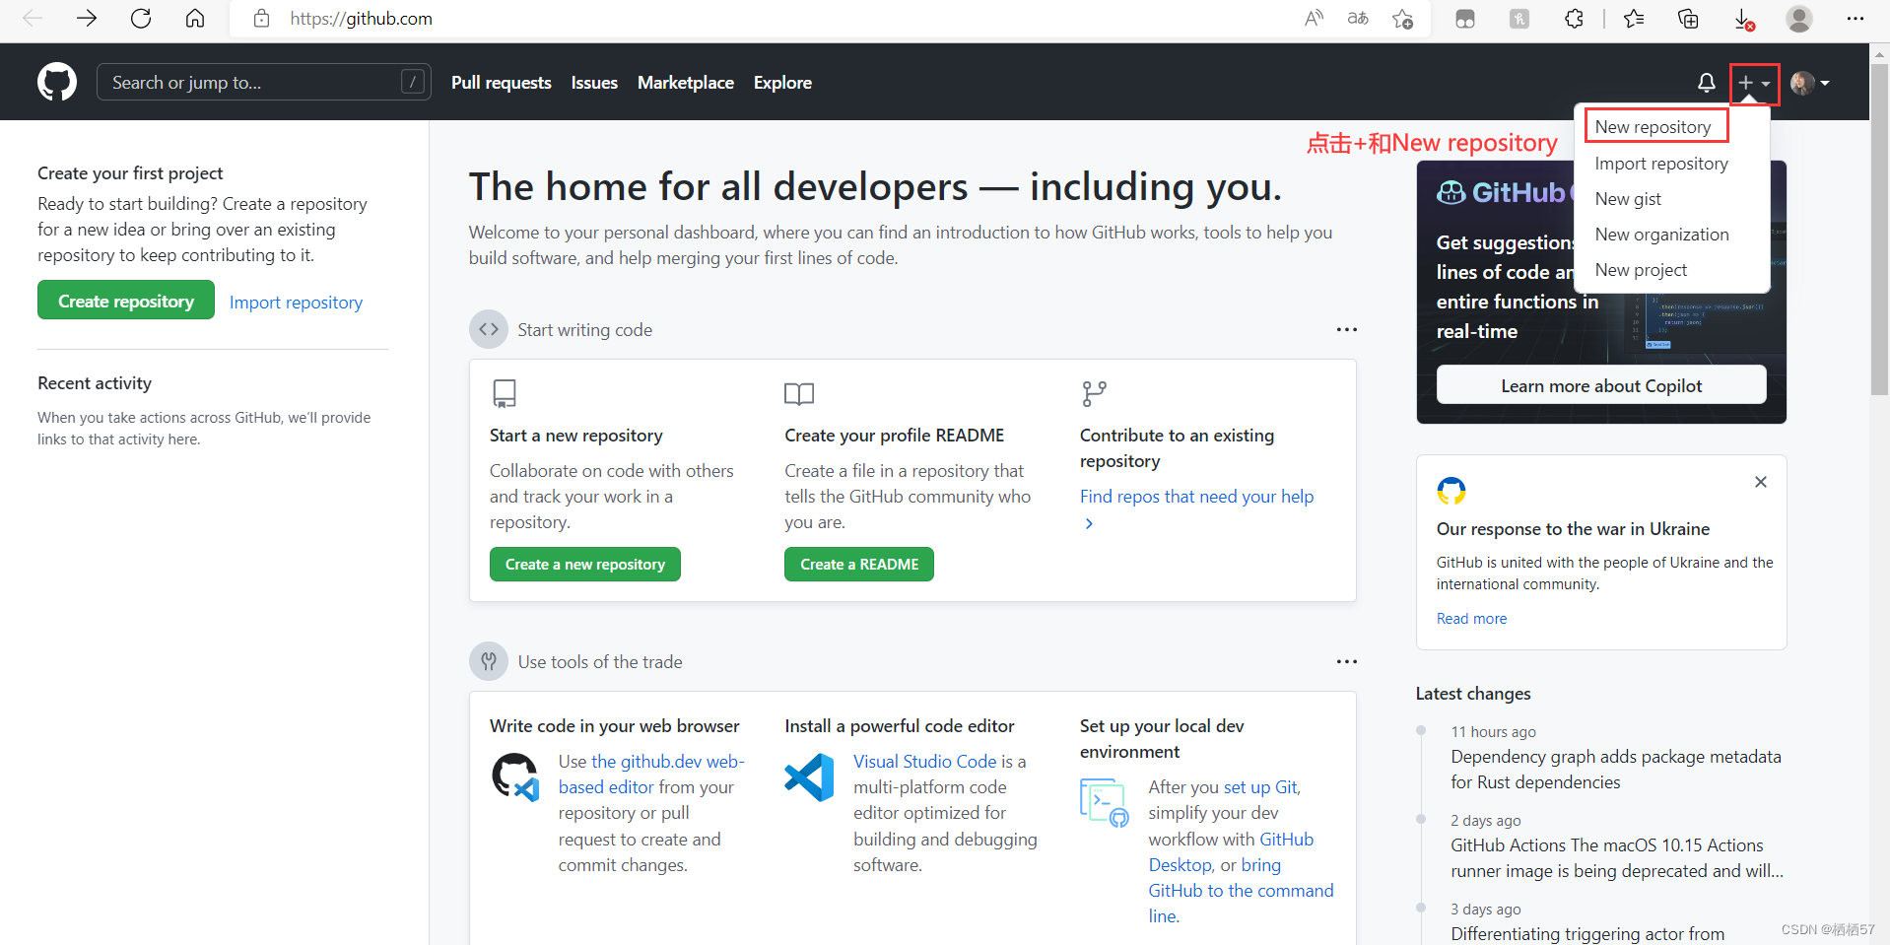Add this page to favorites star icon

pyautogui.click(x=1403, y=18)
